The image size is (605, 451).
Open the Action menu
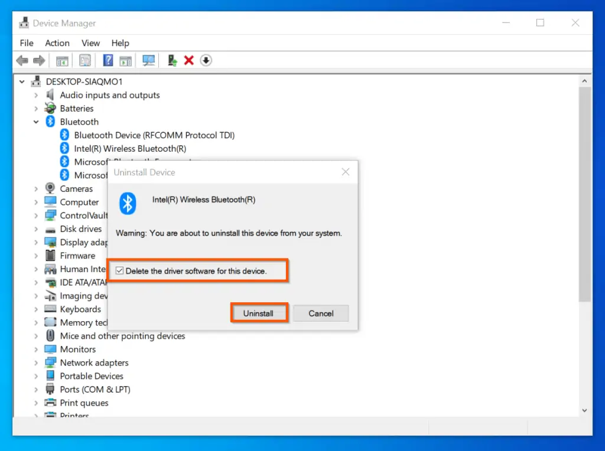pyautogui.click(x=57, y=43)
